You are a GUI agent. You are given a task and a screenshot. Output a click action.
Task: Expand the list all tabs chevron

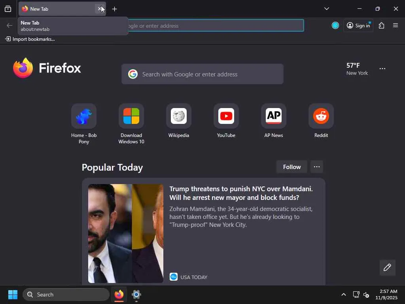pos(326,9)
